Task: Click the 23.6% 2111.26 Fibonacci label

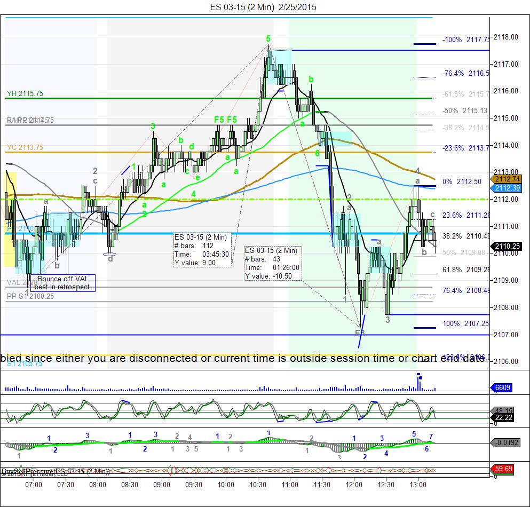Action: (x=466, y=215)
